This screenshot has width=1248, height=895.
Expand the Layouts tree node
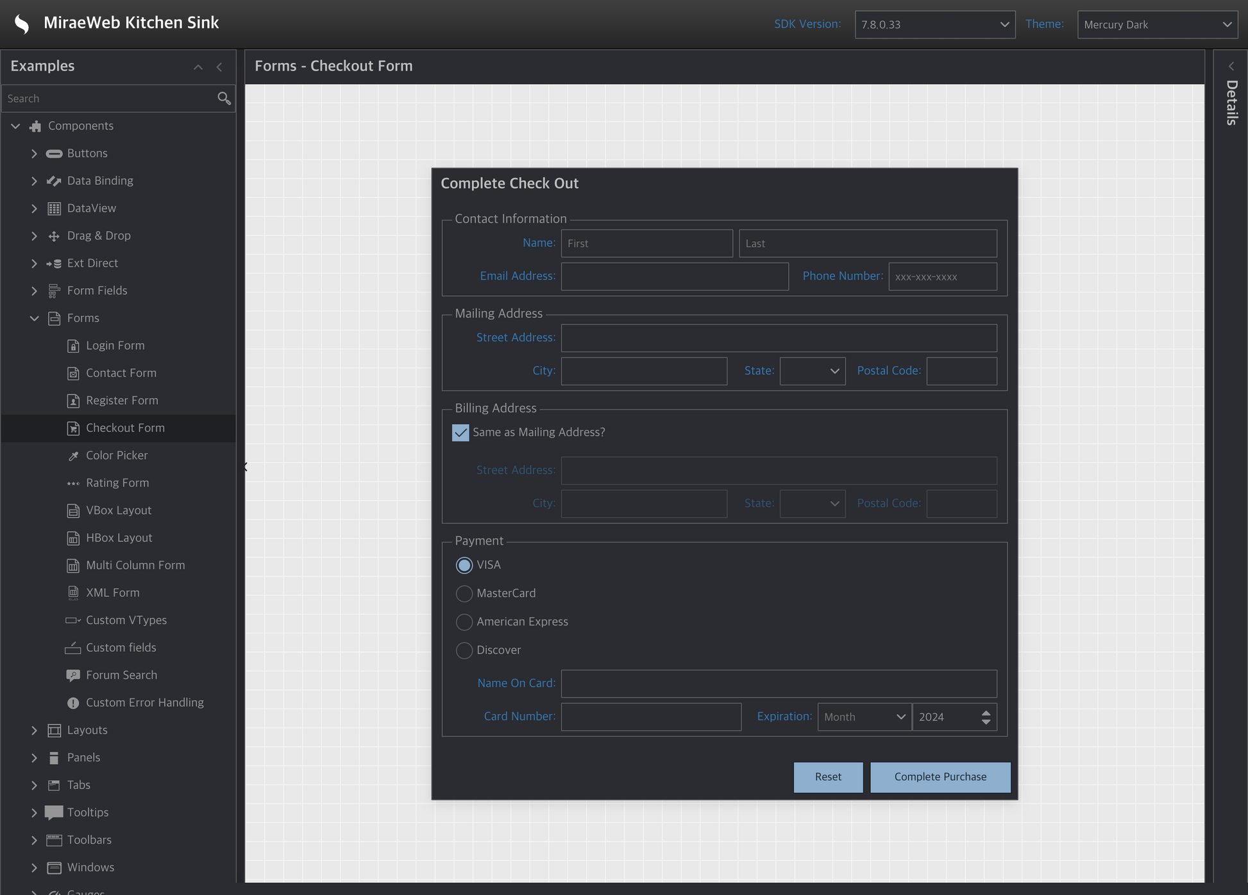pos(34,730)
